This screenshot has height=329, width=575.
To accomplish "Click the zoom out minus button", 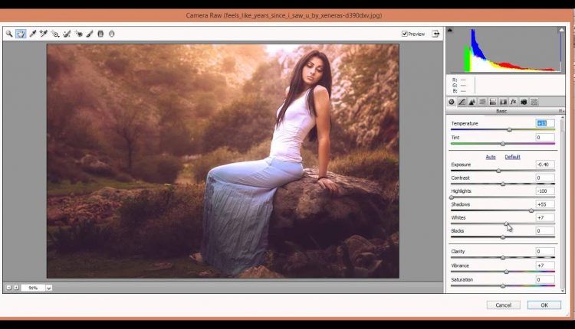I will coord(8,288).
